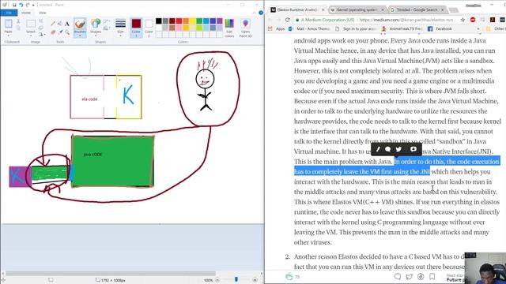Click the clap icon on Medium article
Screen dimensions: 506x284
point(289,276)
